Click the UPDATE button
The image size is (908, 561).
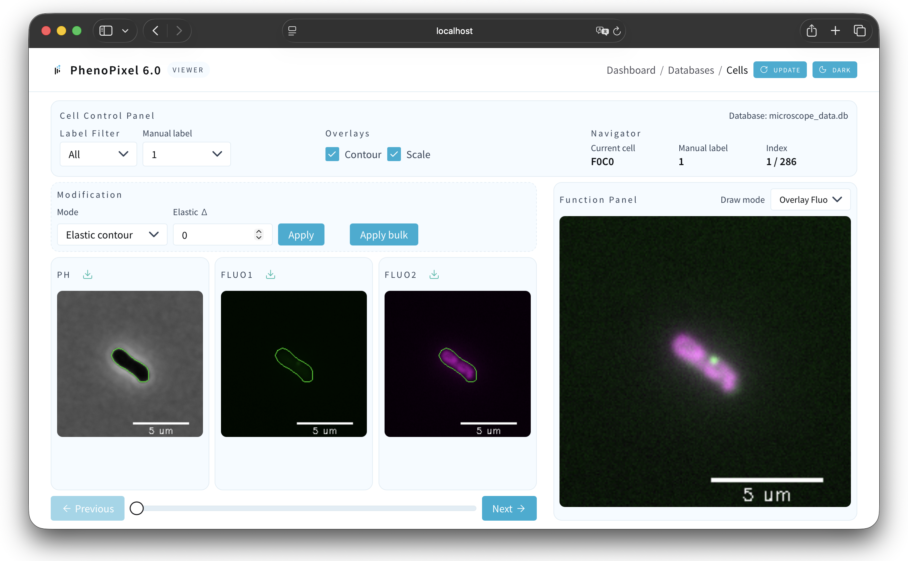coord(779,70)
